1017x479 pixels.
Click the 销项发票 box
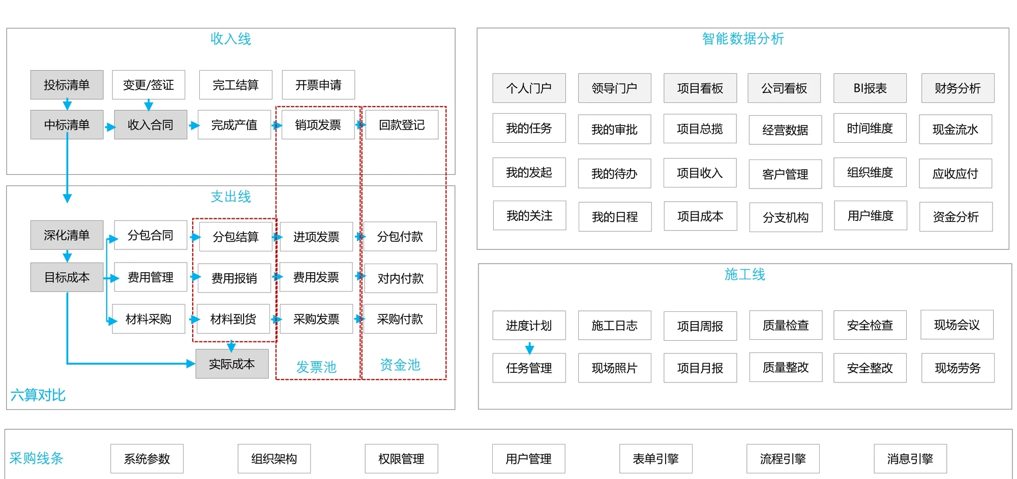318,124
